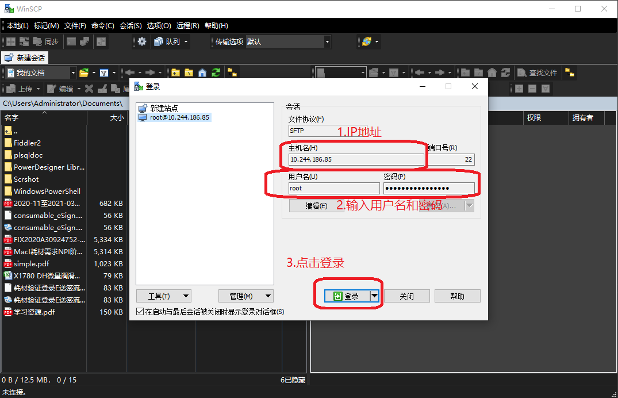
Task: Toggle the remote directory tree icon
Action: (570, 72)
